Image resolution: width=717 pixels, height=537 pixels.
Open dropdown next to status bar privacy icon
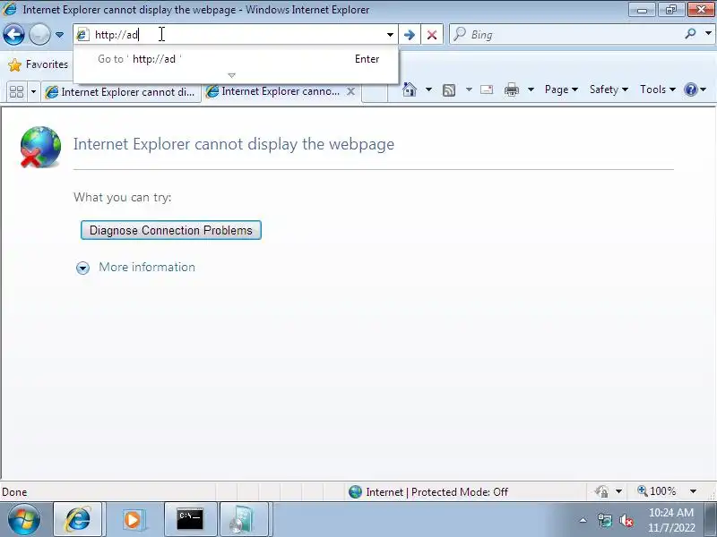coord(618,491)
